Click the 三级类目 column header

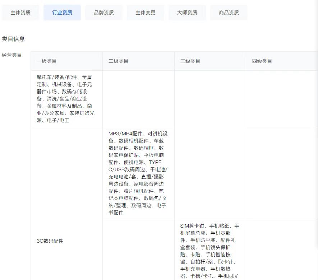pyautogui.click(x=190, y=61)
